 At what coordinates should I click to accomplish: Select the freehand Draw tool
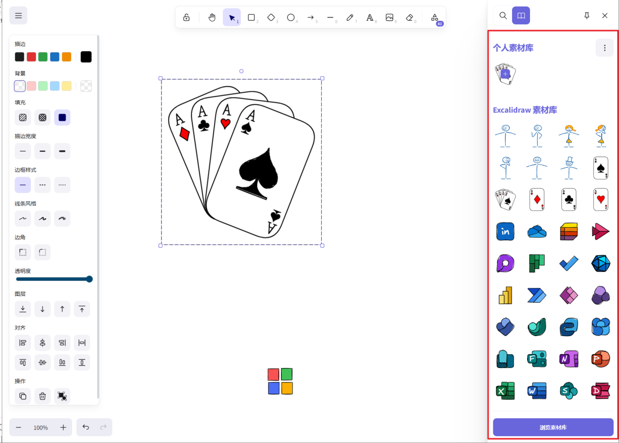(x=350, y=17)
